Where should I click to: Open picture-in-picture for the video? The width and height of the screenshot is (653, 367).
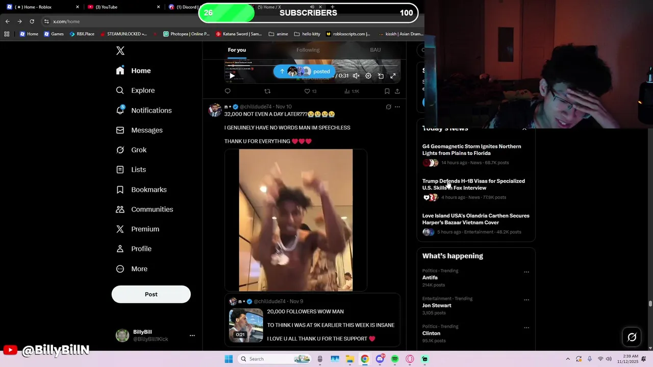click(381, 76)
